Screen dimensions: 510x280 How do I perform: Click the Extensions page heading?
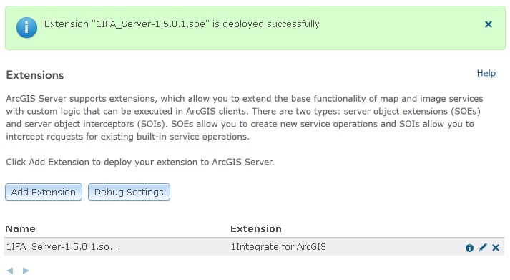pos(35,75)
